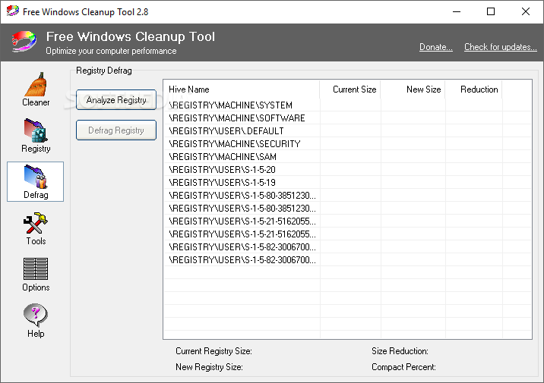Open the Options sidebar icon
The width and height of the screenshot is (544, 383).
click(x=36, y=274)
